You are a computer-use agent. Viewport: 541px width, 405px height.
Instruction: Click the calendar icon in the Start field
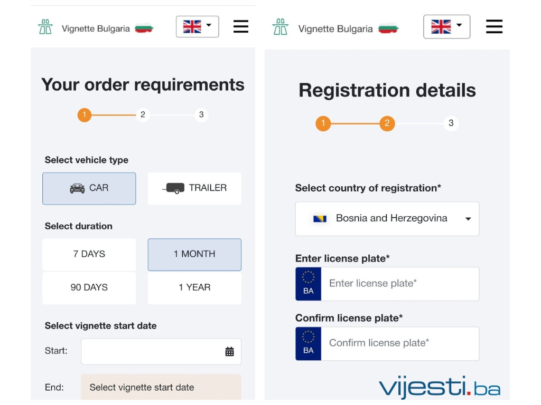pyautogui.click(x=229, y=351)
